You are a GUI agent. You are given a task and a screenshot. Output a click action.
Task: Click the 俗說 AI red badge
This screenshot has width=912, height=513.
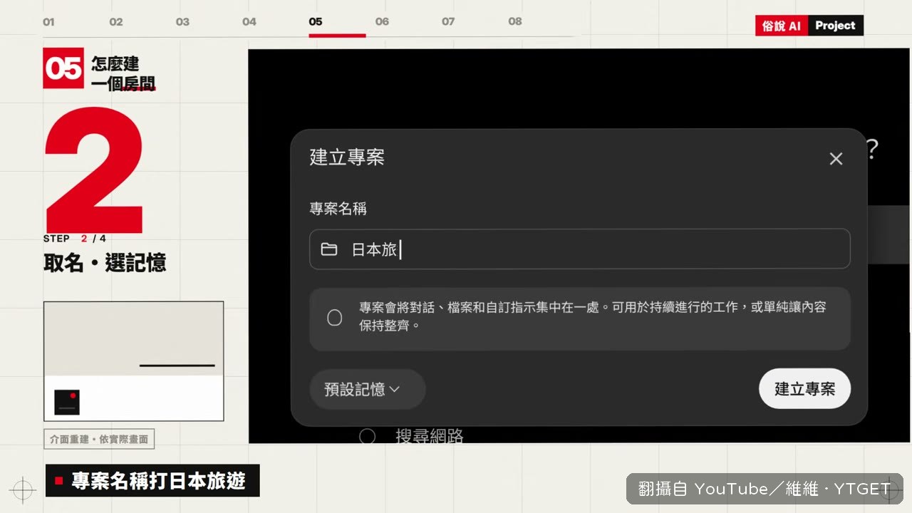point(782,26)
